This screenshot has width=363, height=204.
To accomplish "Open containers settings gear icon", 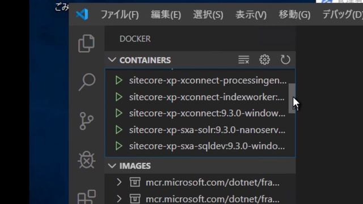I will (x=264, y=59).
